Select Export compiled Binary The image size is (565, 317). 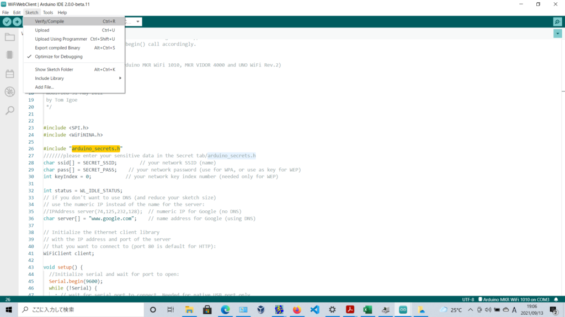(74, 48)
